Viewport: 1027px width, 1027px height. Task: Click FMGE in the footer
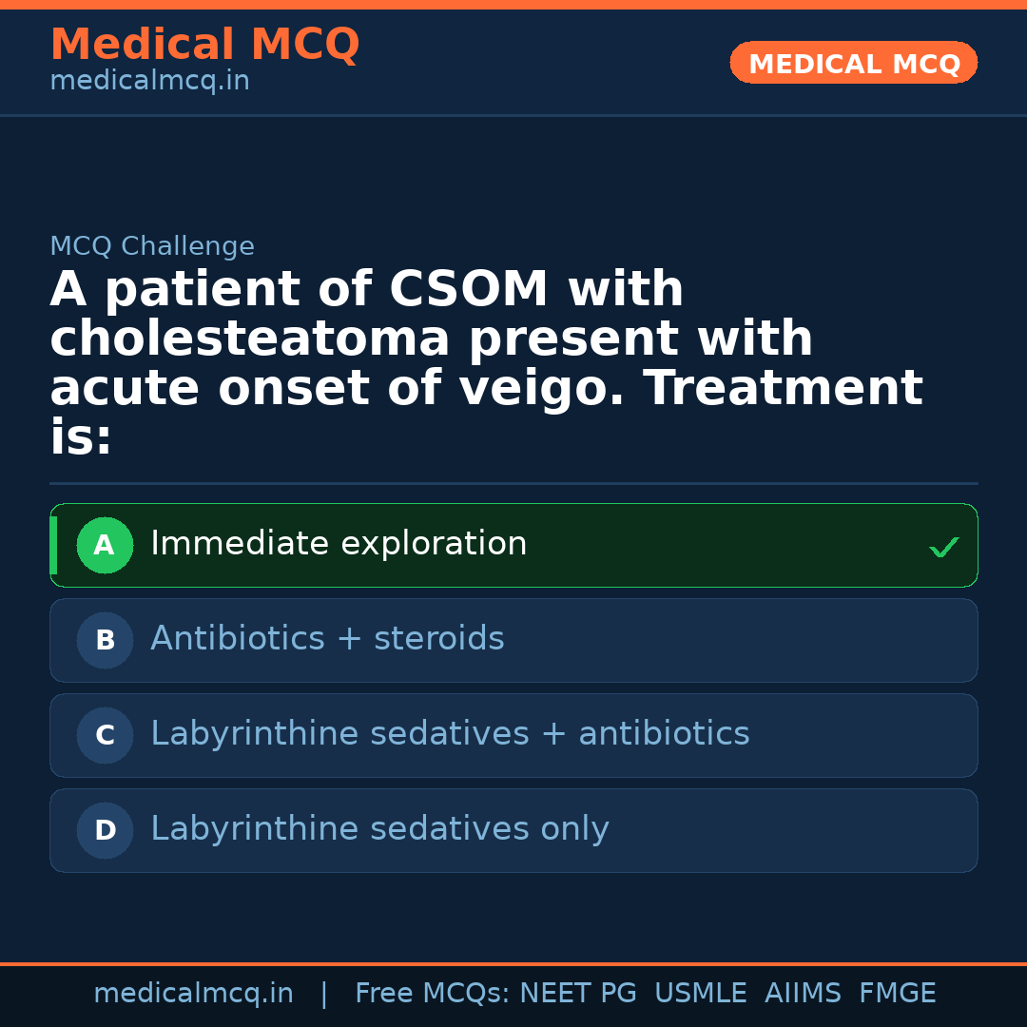[x=897, y=994]
